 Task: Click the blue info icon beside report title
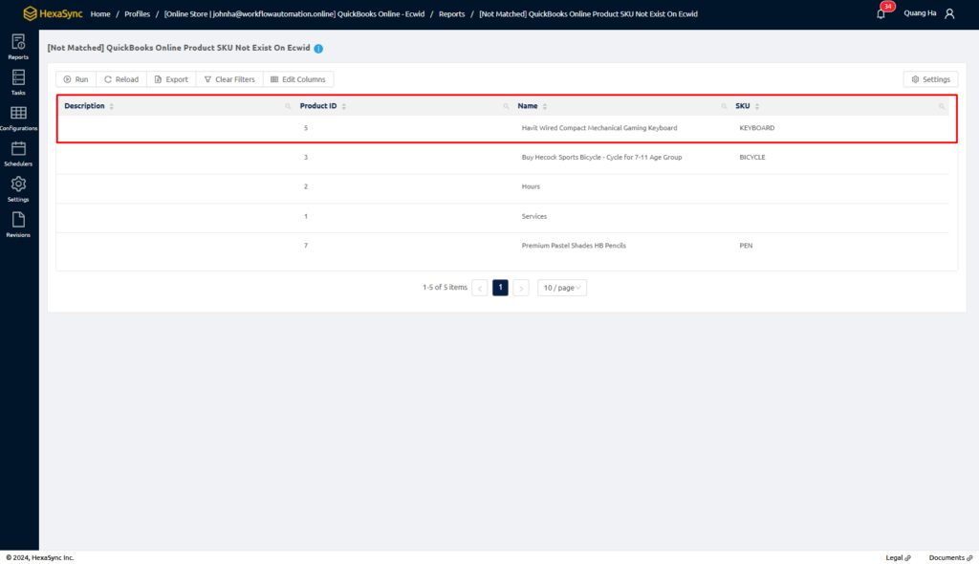318,48
